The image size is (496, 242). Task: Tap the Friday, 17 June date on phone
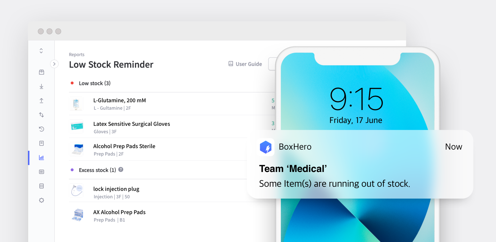pos(356,120)
